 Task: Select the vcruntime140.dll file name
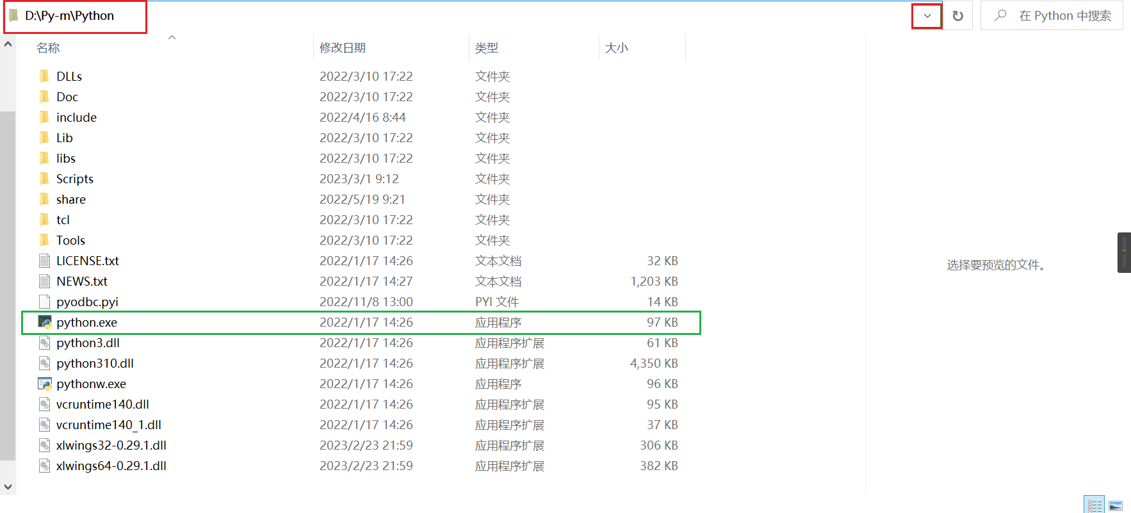click(x=102, y=404)
